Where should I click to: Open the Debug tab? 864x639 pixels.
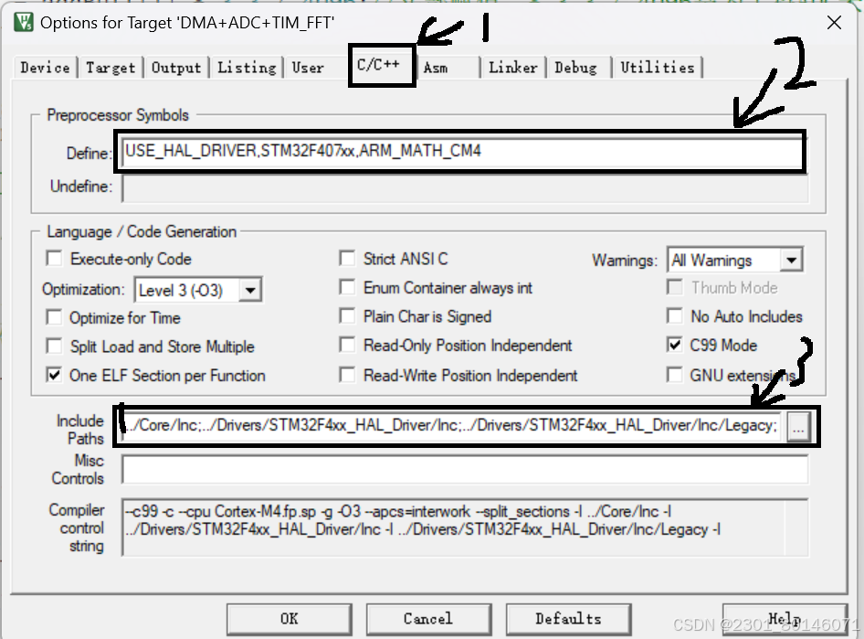(x=575, y=68)
